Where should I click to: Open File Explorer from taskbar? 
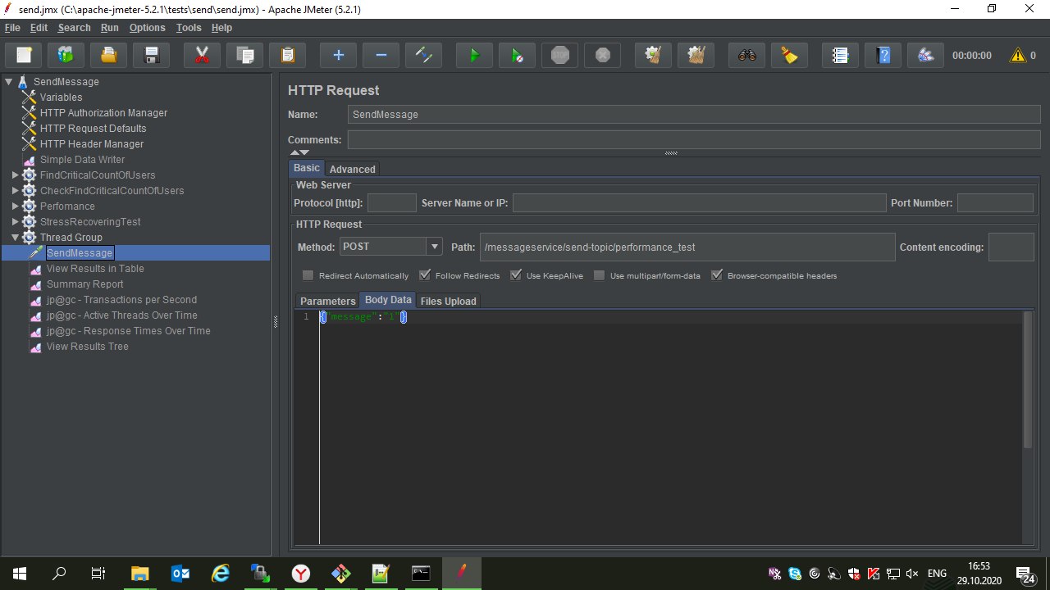[140, 574]
